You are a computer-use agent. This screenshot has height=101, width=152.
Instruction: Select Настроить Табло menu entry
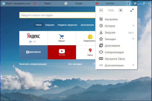tap(115, 59)
